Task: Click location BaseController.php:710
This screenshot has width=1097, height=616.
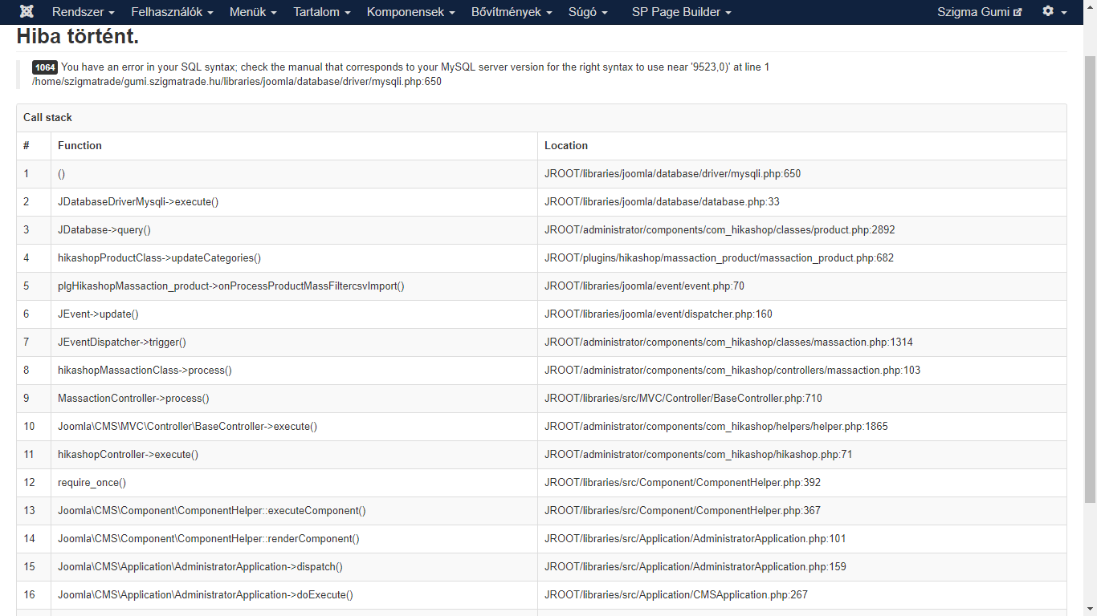Action: pyautogui.click(x=683, y=398)
